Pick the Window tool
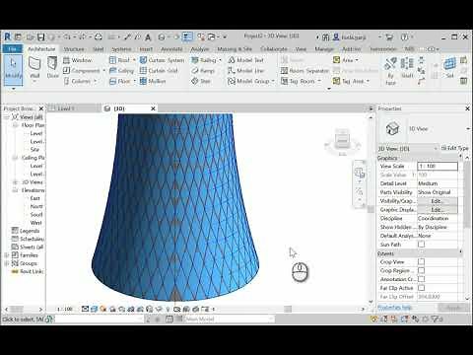Viewport: 473px width, 355px height. click(78, 60)
